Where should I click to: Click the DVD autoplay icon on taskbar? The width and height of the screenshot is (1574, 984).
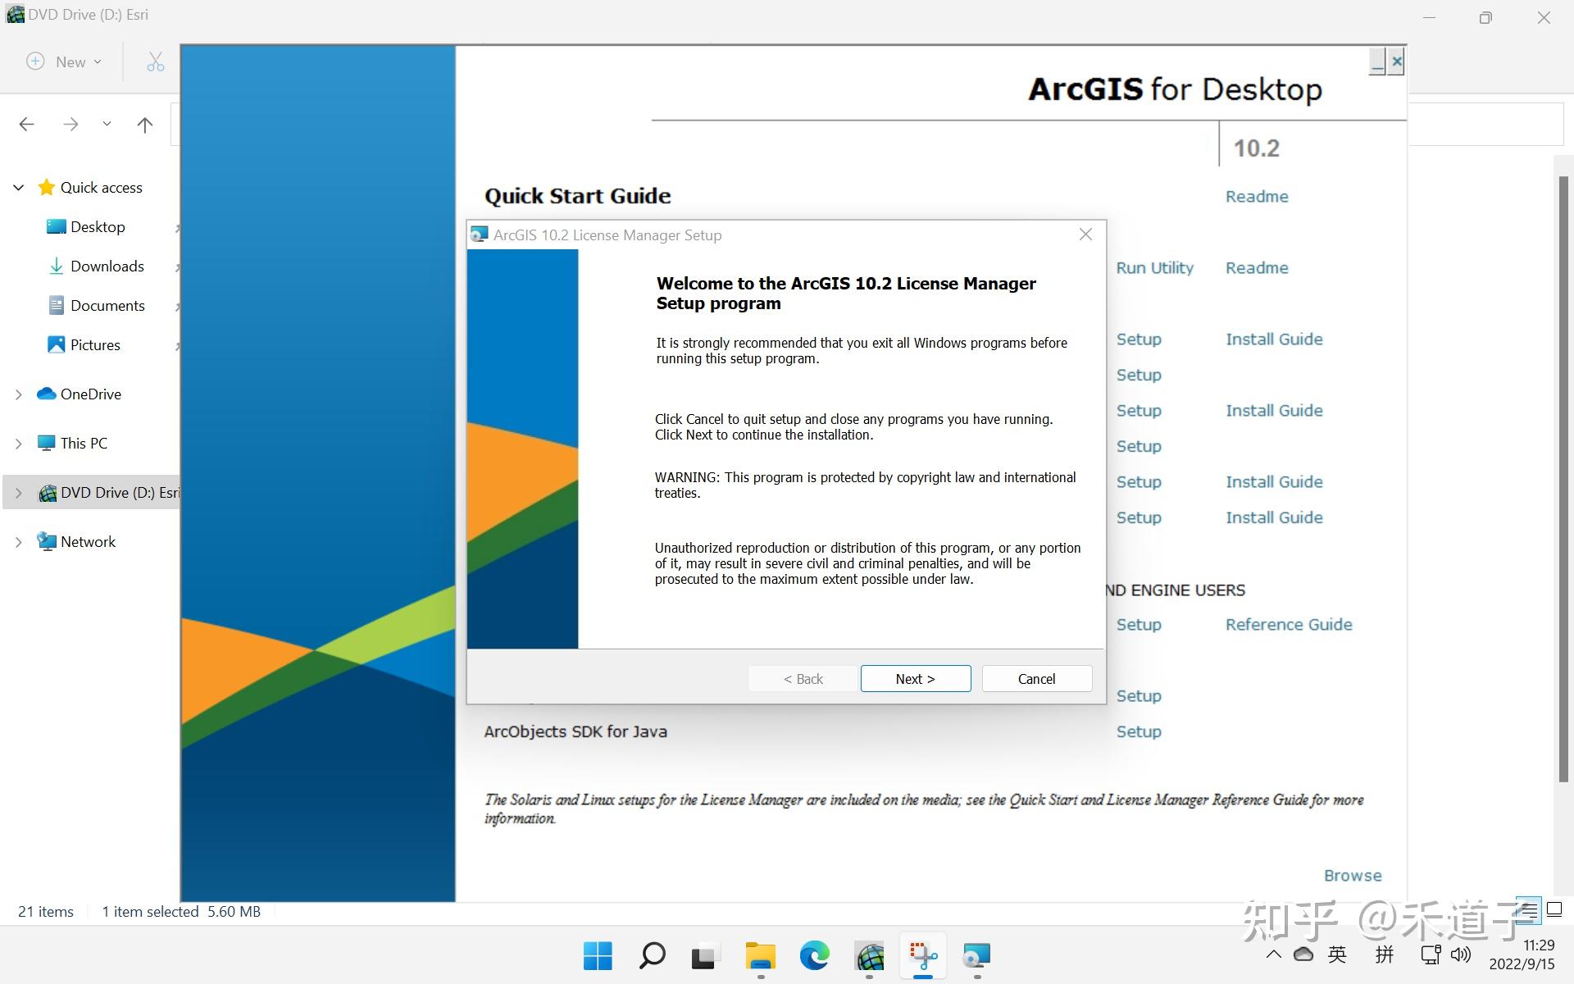[x=976, y=956]
